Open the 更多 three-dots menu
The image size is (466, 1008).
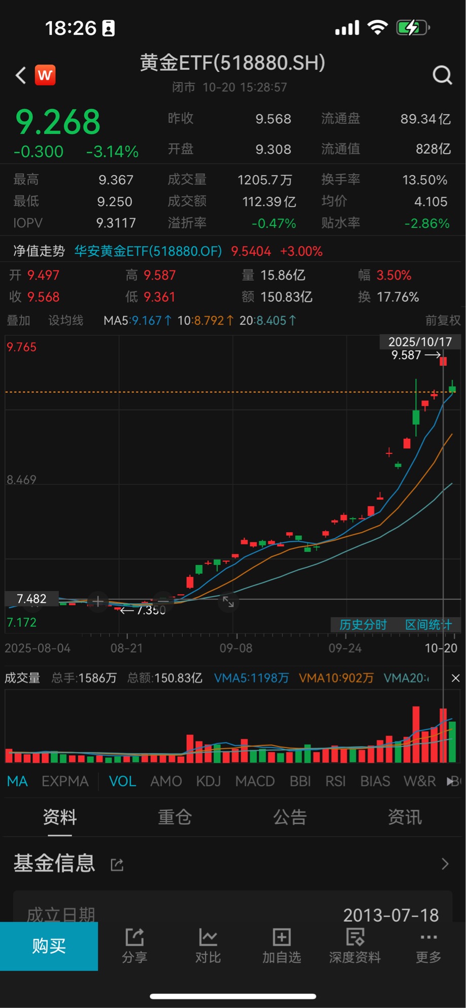(428, 946)
